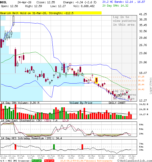Click the red bearish IMI bar near 19-Mar
Image resolution: width=152 pixels, height=162 pixels.
[82, 147]
